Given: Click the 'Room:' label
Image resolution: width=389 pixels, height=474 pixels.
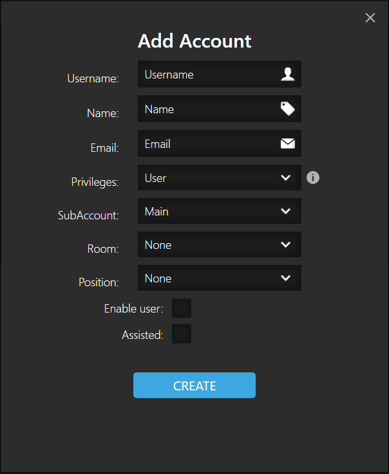Looking at the screenshot, I should 103,249.
